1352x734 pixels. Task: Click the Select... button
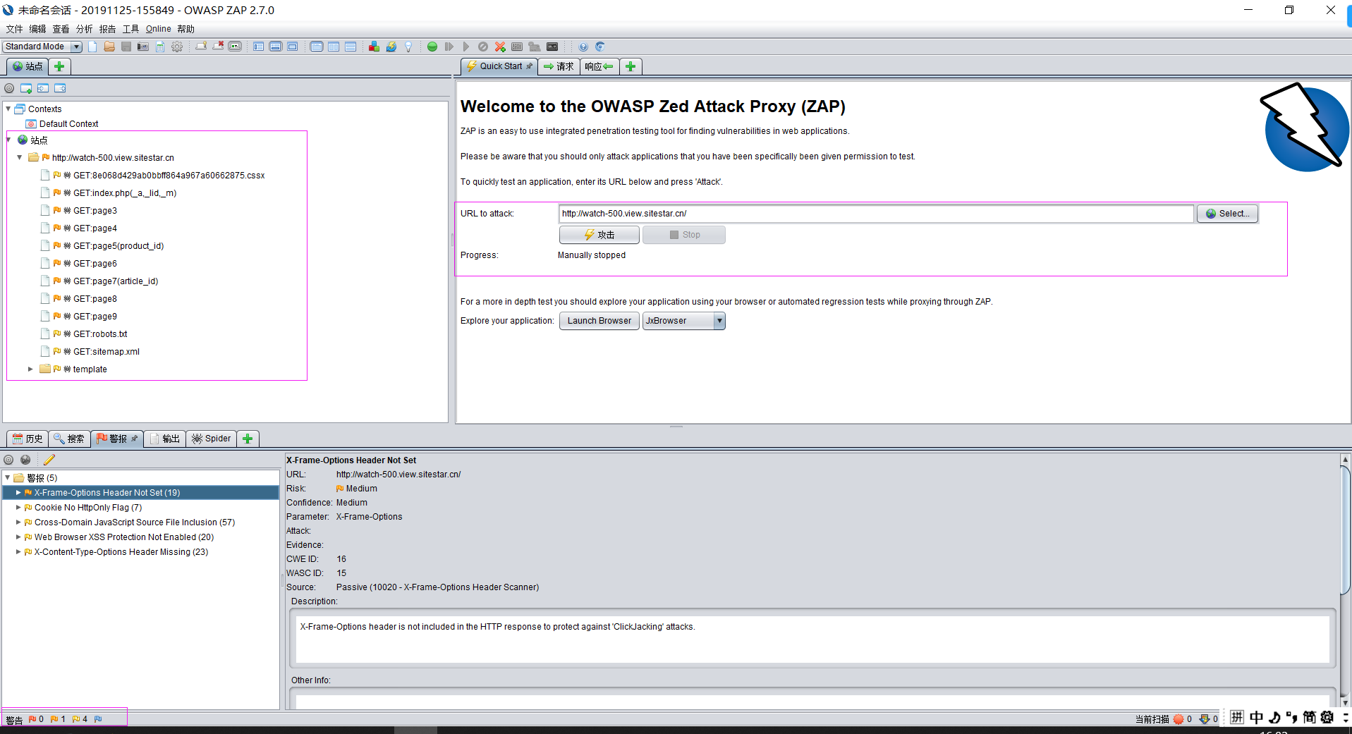1227,214
